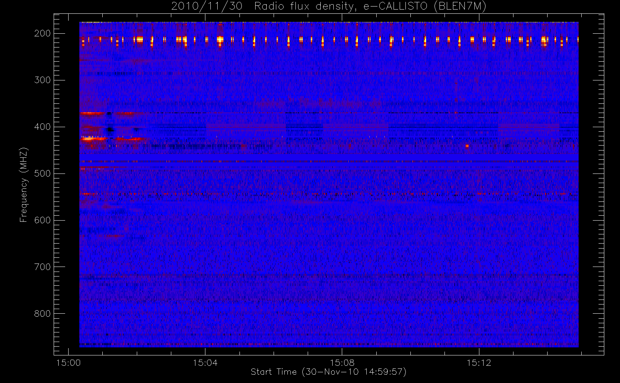Select the 500 frequency tick label

click(x=42, y=173)
